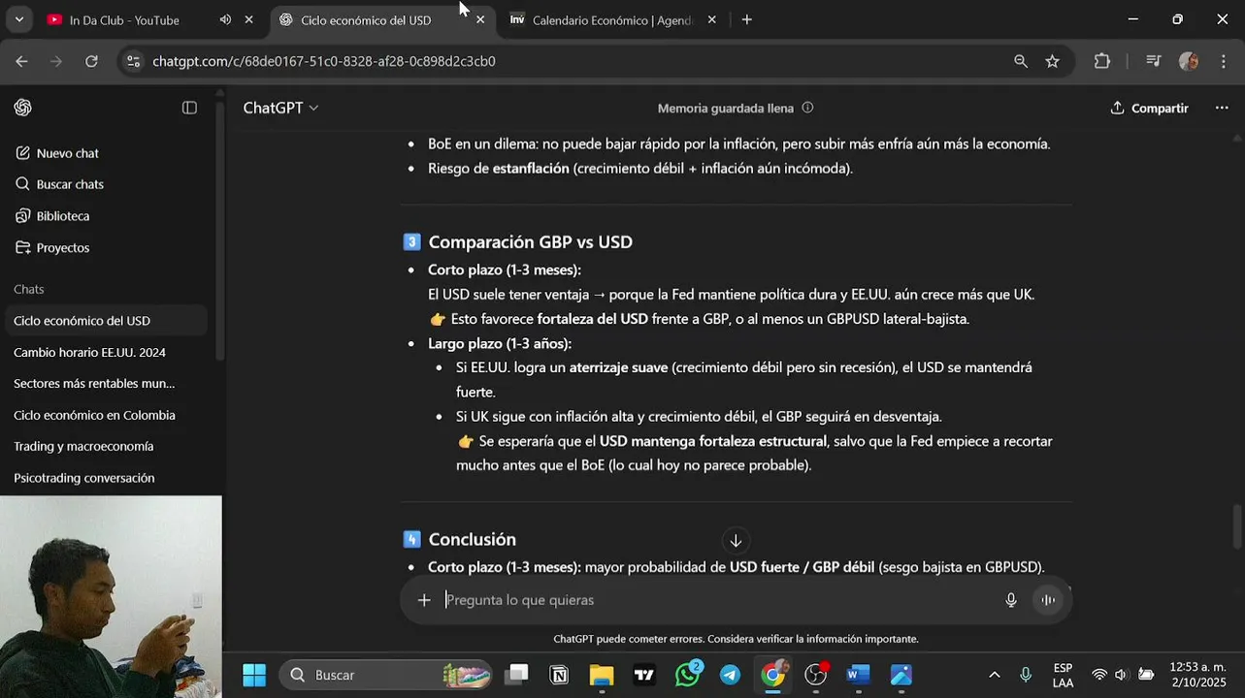Reload the page

coord(91,61)
